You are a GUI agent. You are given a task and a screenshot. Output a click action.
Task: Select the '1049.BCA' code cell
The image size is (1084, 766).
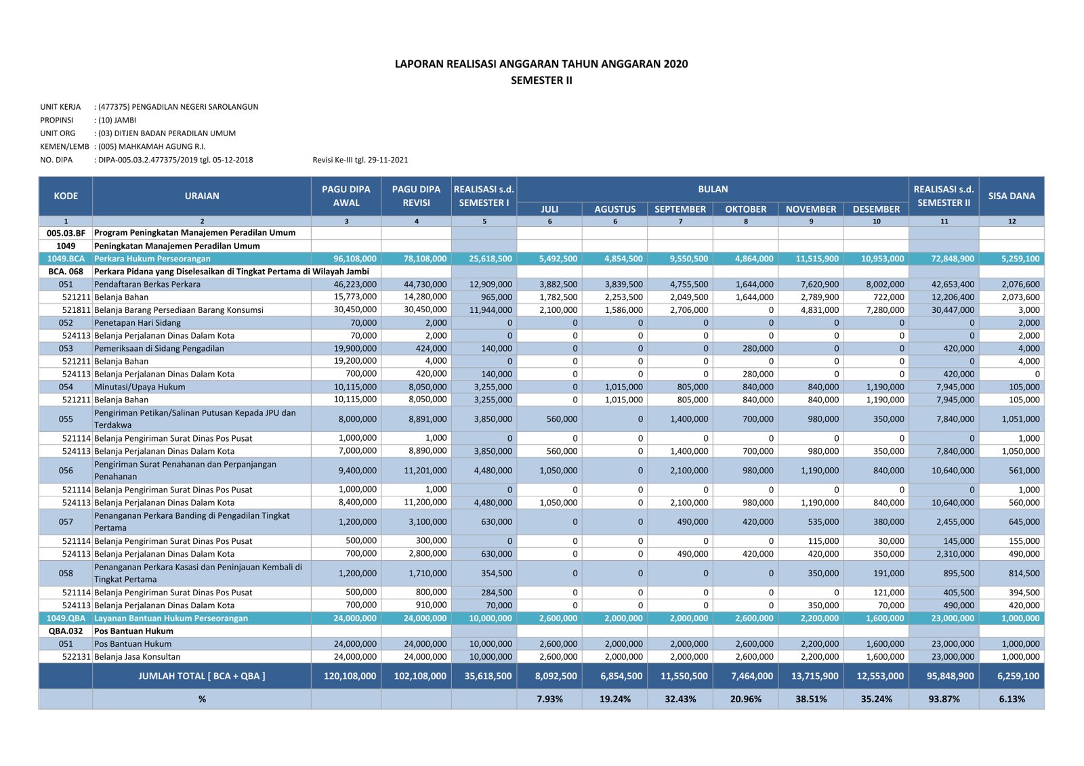tap(66, 259)
